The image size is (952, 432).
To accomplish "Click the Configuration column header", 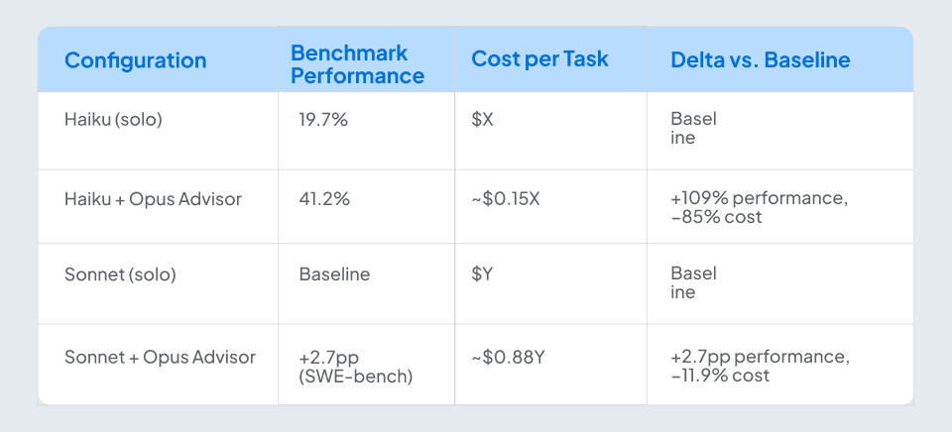I will 135,60.
